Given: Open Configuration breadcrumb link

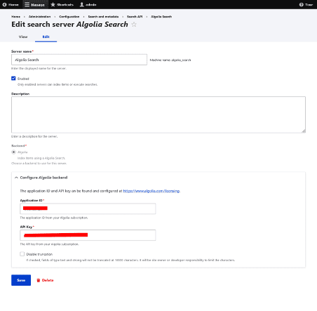Looking at the screenshot, I should tap(69, 17).
